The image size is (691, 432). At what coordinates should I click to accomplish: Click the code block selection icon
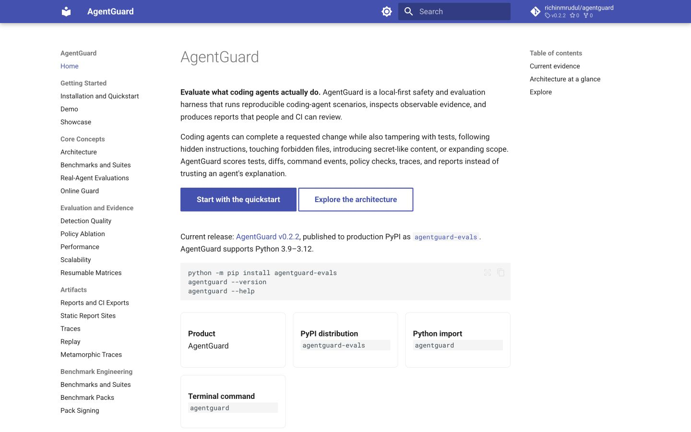click(488, 272)
